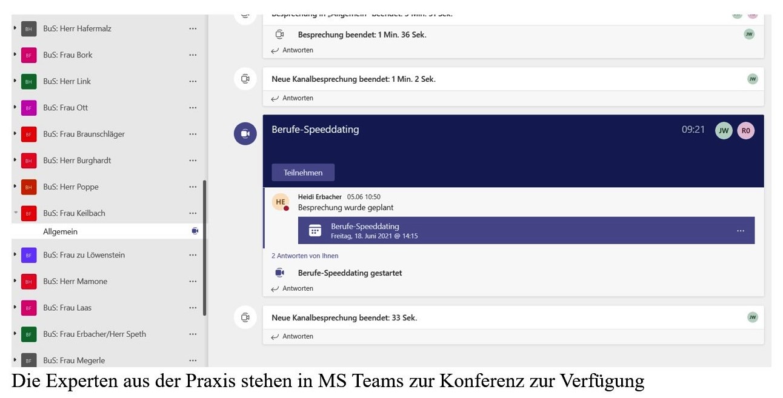Open more options for BuS: Frau Keilbach
The width and height of the screenshot is (783, 398).
click(193, 213)
